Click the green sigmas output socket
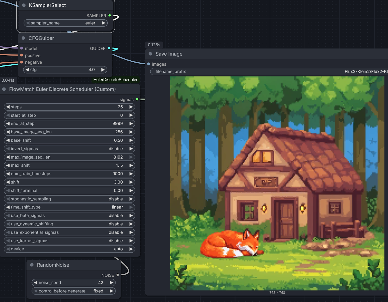This screenshot has height=302, width=388. coord(137,99)
